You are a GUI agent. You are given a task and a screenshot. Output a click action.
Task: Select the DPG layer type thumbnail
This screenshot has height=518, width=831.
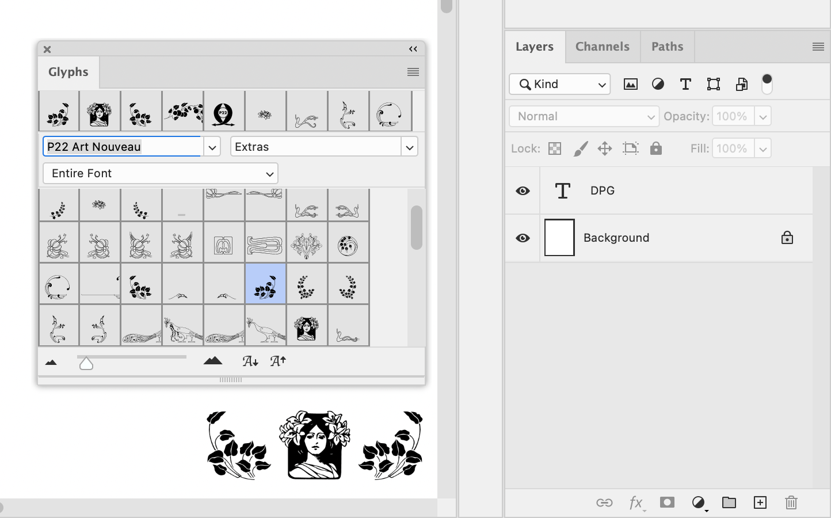click(x=562, y=191)
